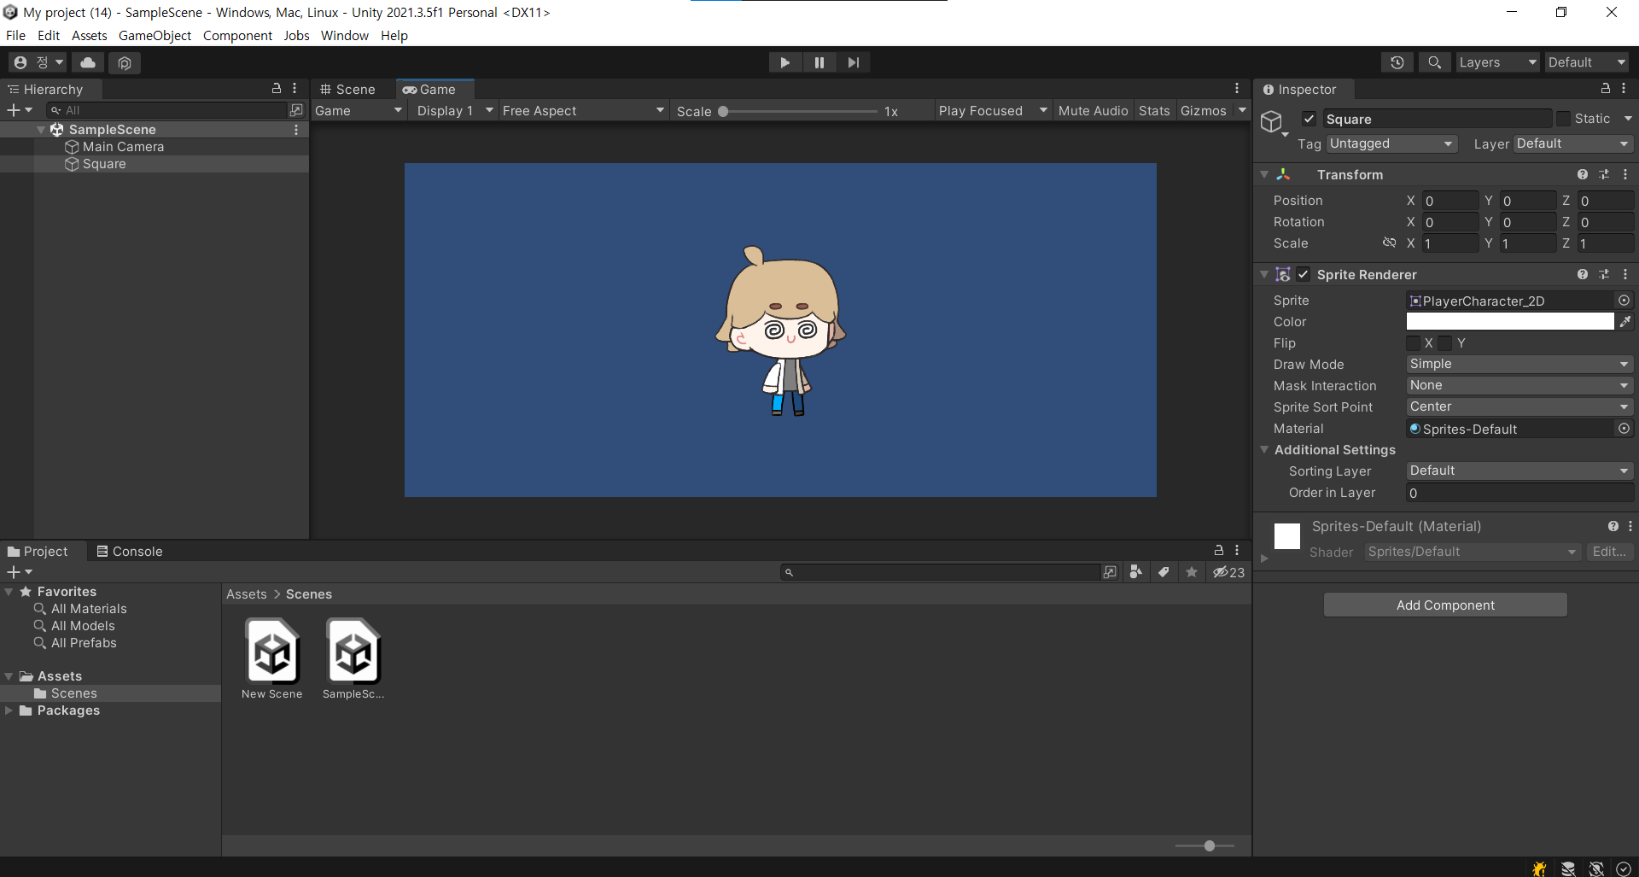Viewport: 1639px width, 877px height.
Task: Open the Component menu
Action: point(237,35)
